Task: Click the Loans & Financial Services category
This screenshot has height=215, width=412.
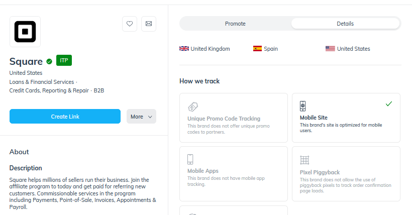Action: tap(41, 82)
